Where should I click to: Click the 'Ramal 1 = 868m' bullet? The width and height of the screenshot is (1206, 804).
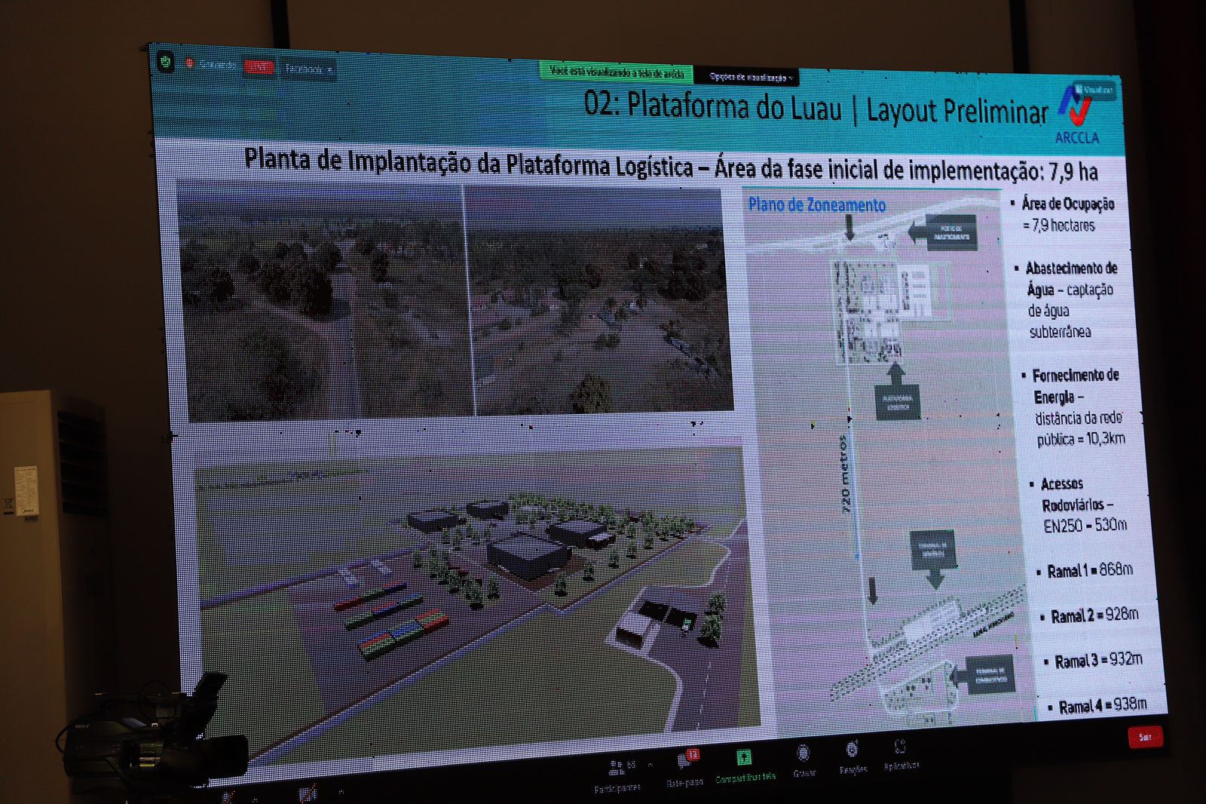pyautogui.click(x=1085, y=571)
